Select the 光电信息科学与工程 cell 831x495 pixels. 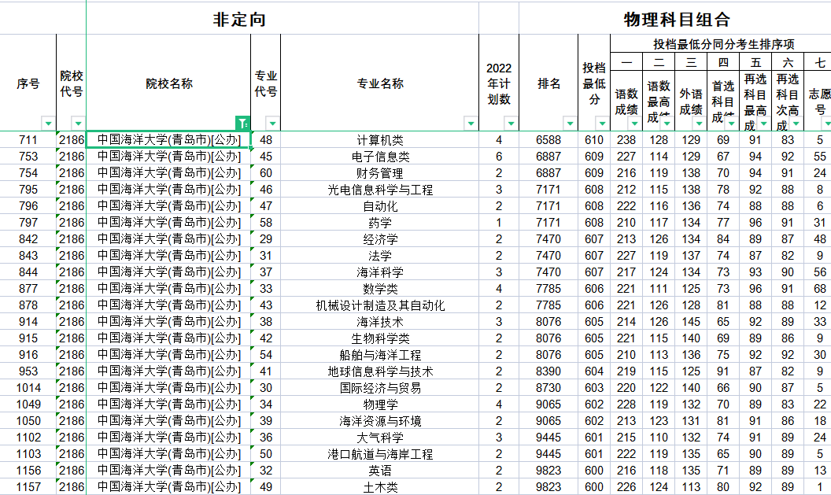(379, 189)
